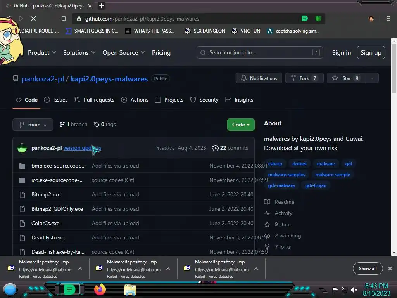Open the Readme link in About
The width and height of the screenshot is (397, 298).
click(x=279, y=202)
